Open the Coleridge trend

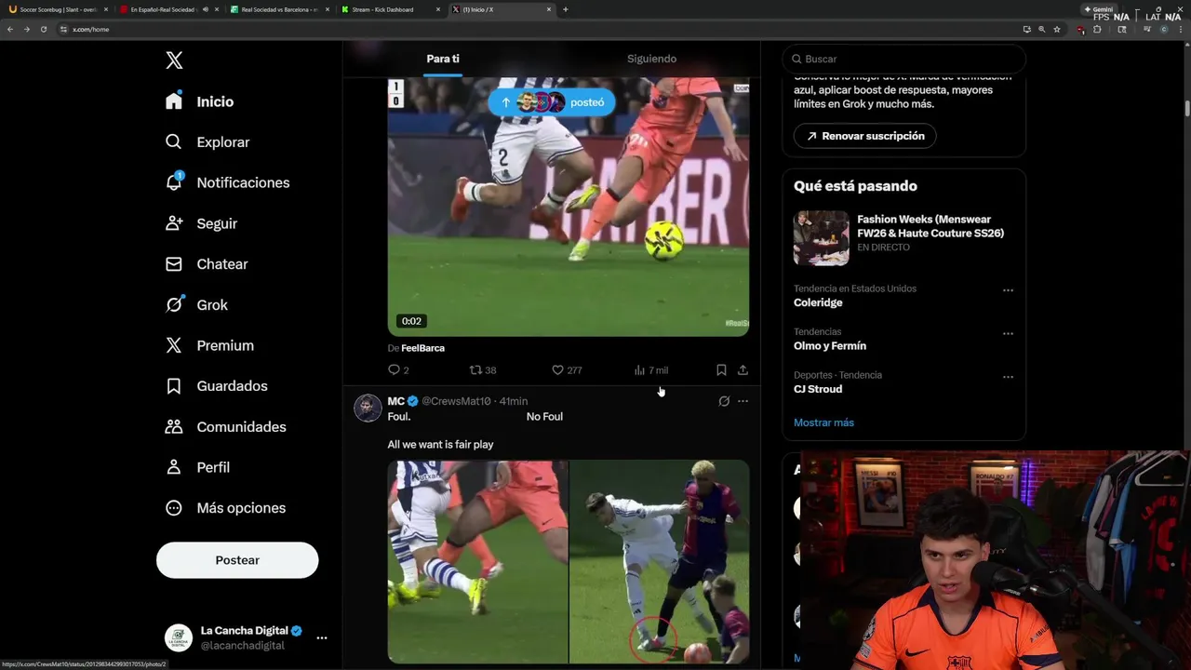[818, 302]
